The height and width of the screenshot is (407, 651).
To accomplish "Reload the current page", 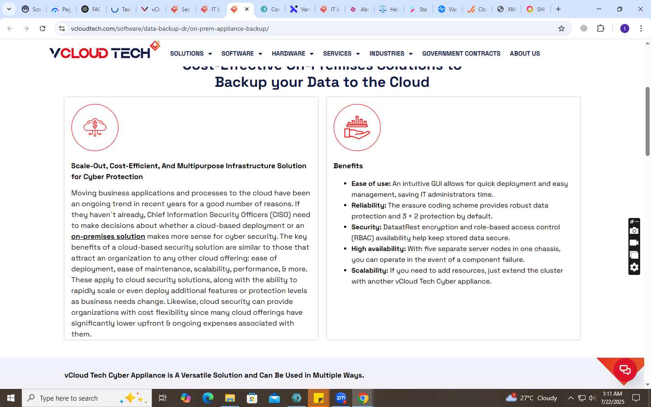I will (x=42, y=28).
